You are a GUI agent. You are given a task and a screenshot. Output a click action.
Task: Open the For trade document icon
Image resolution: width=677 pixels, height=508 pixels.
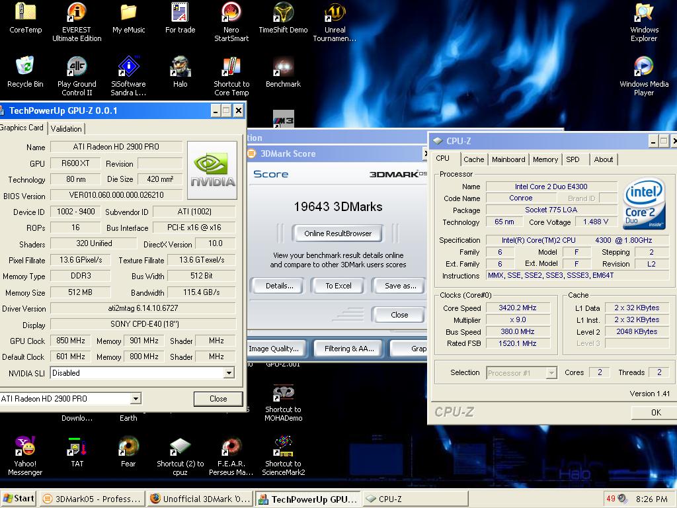[180, 17]
